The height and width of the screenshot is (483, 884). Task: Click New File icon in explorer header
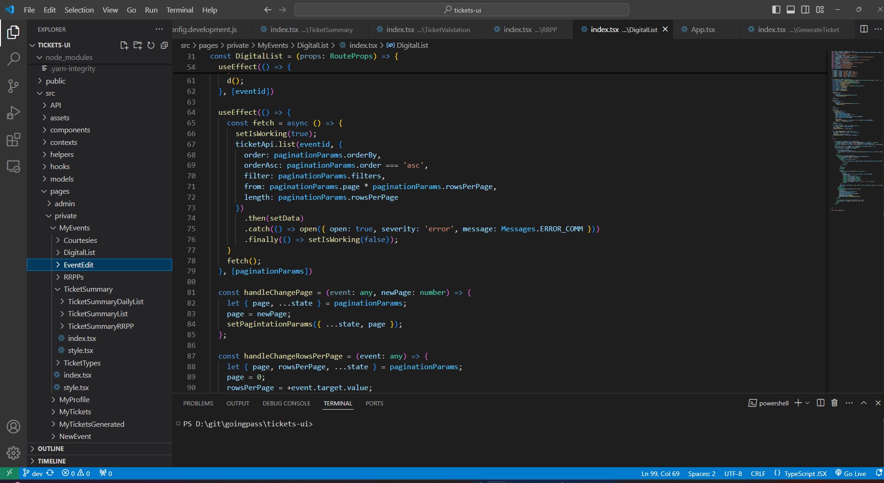[124, 45]
